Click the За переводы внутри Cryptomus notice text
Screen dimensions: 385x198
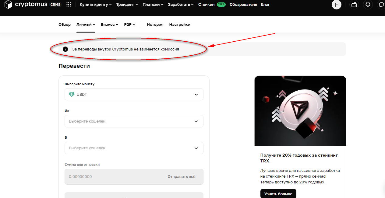click(x=125, y=49)
